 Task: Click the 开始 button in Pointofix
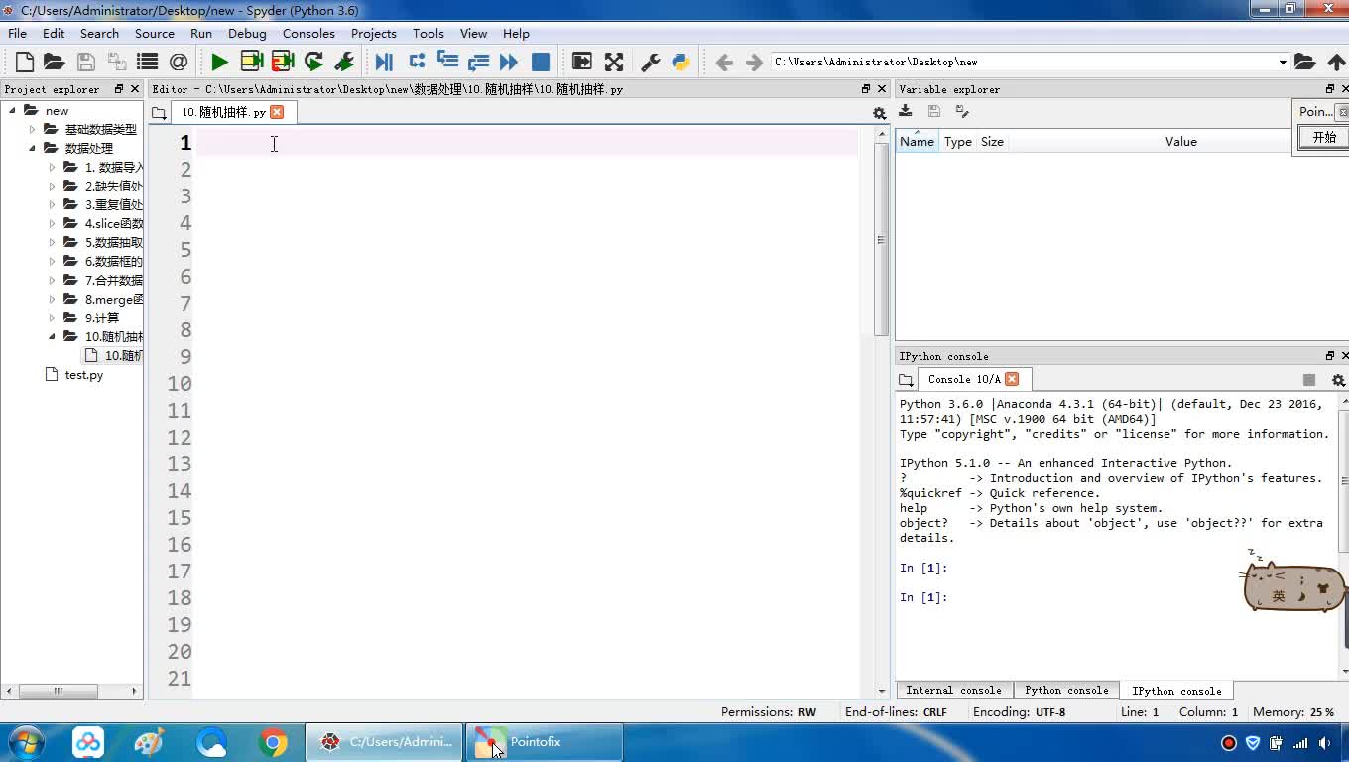1324,138
